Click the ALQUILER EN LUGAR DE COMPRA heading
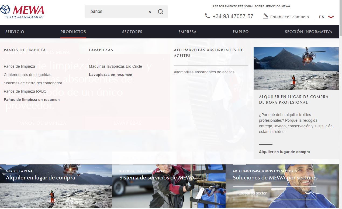 (x=294, y=99)
